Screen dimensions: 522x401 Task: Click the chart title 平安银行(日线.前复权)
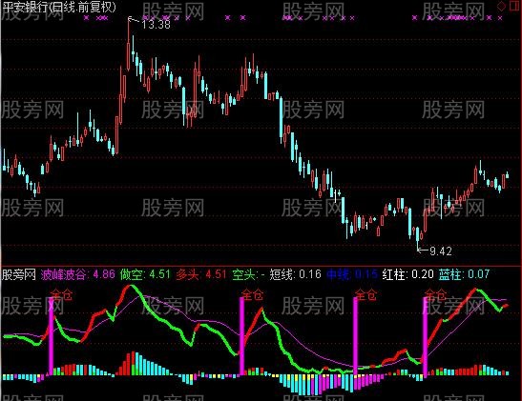[59, 8]
